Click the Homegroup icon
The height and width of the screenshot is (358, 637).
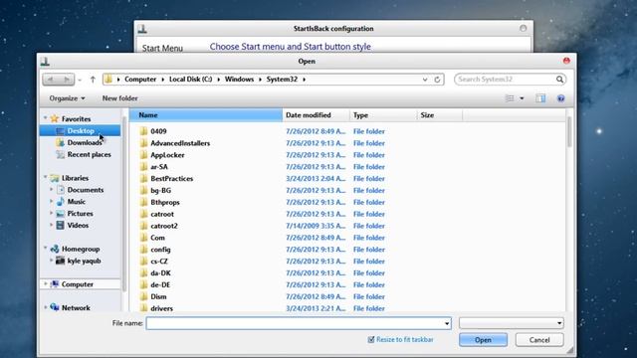pyautogui.click(x=55, y=249)
